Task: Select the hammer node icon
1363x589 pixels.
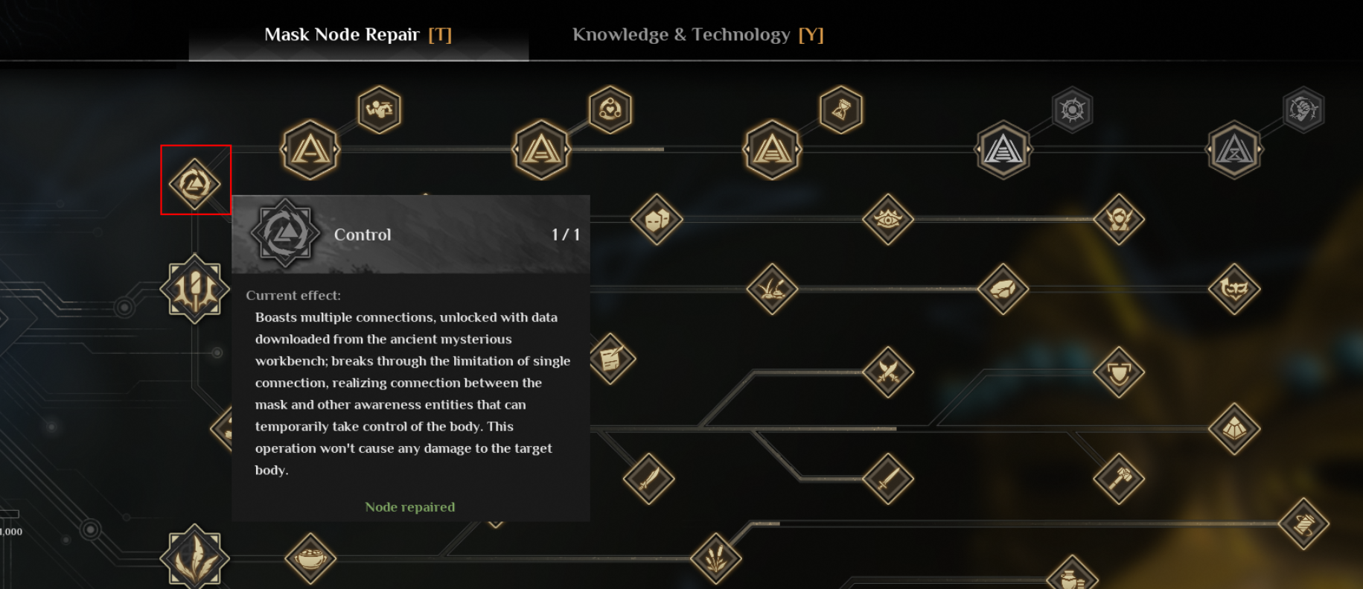Action: pyautogui.click(x=1119, y=479)
